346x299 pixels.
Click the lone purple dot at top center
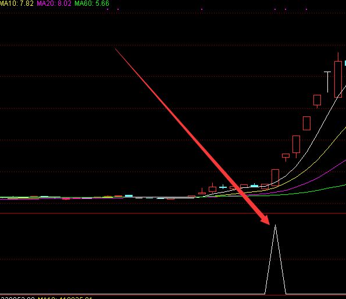click(x=202, y=9)
